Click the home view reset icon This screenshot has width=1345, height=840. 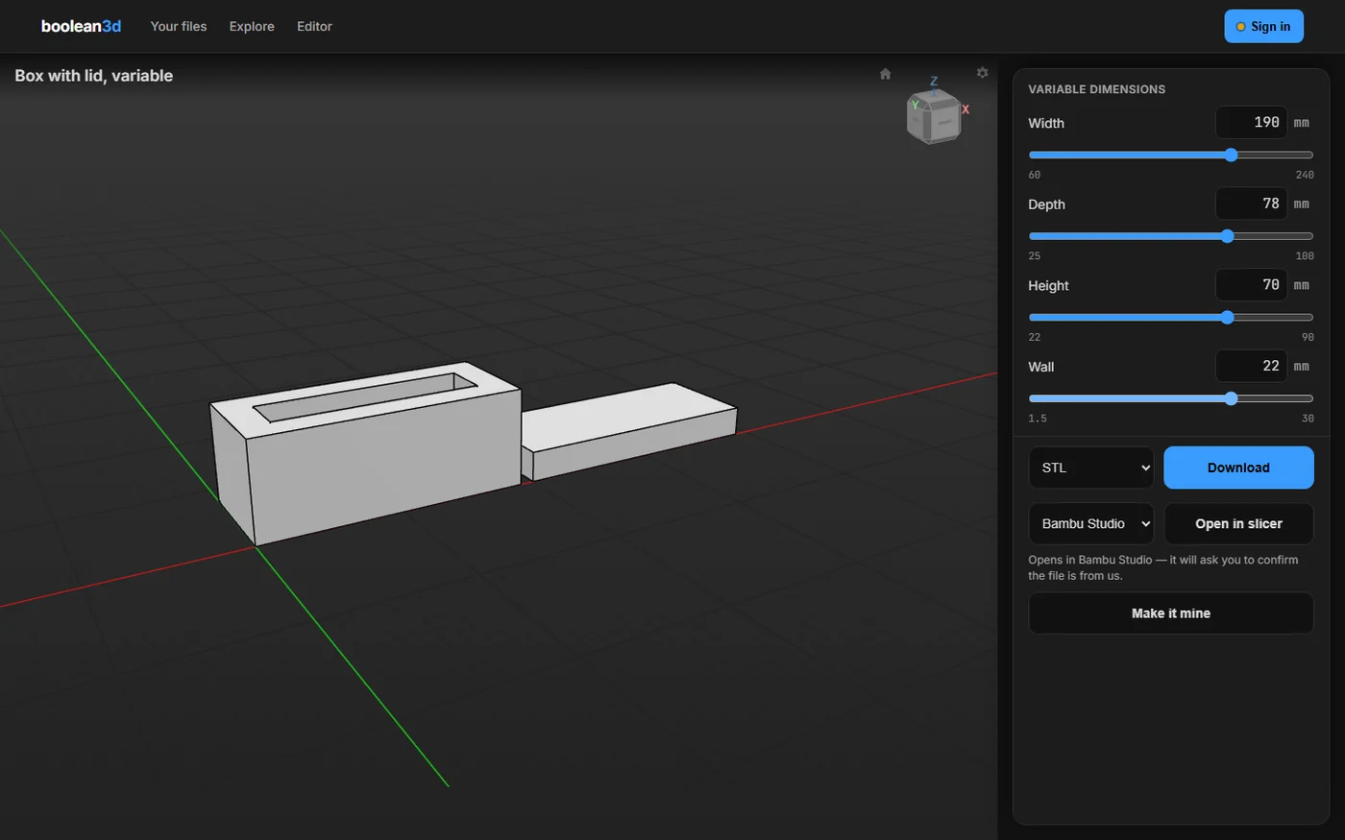885,74
